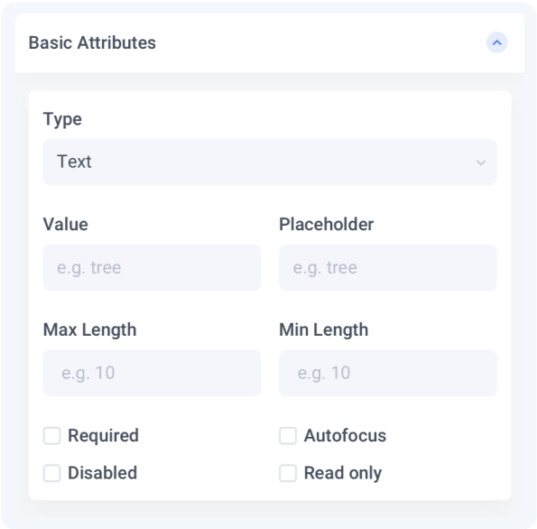Viewport: 537px width, 529px height.
Task: Enable the Autofocus checkbox box
Action: (288, 436)
